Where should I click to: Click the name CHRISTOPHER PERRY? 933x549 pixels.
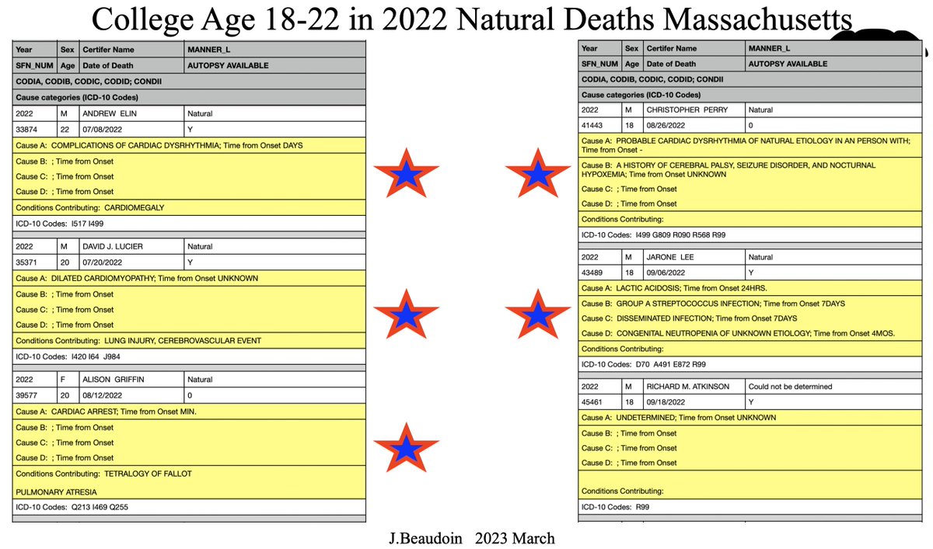click(687, 109)
